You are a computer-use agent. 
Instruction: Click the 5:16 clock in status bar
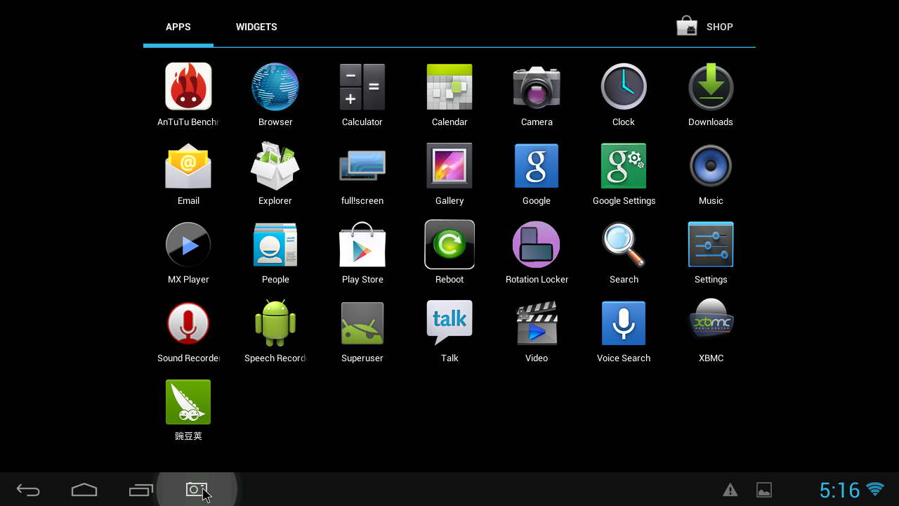[x=840, y=490]
